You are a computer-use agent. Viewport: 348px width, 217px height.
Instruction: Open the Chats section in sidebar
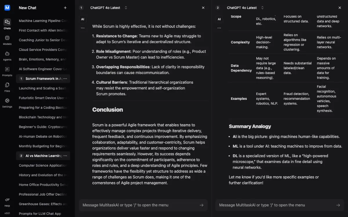(x=7, y=24)
